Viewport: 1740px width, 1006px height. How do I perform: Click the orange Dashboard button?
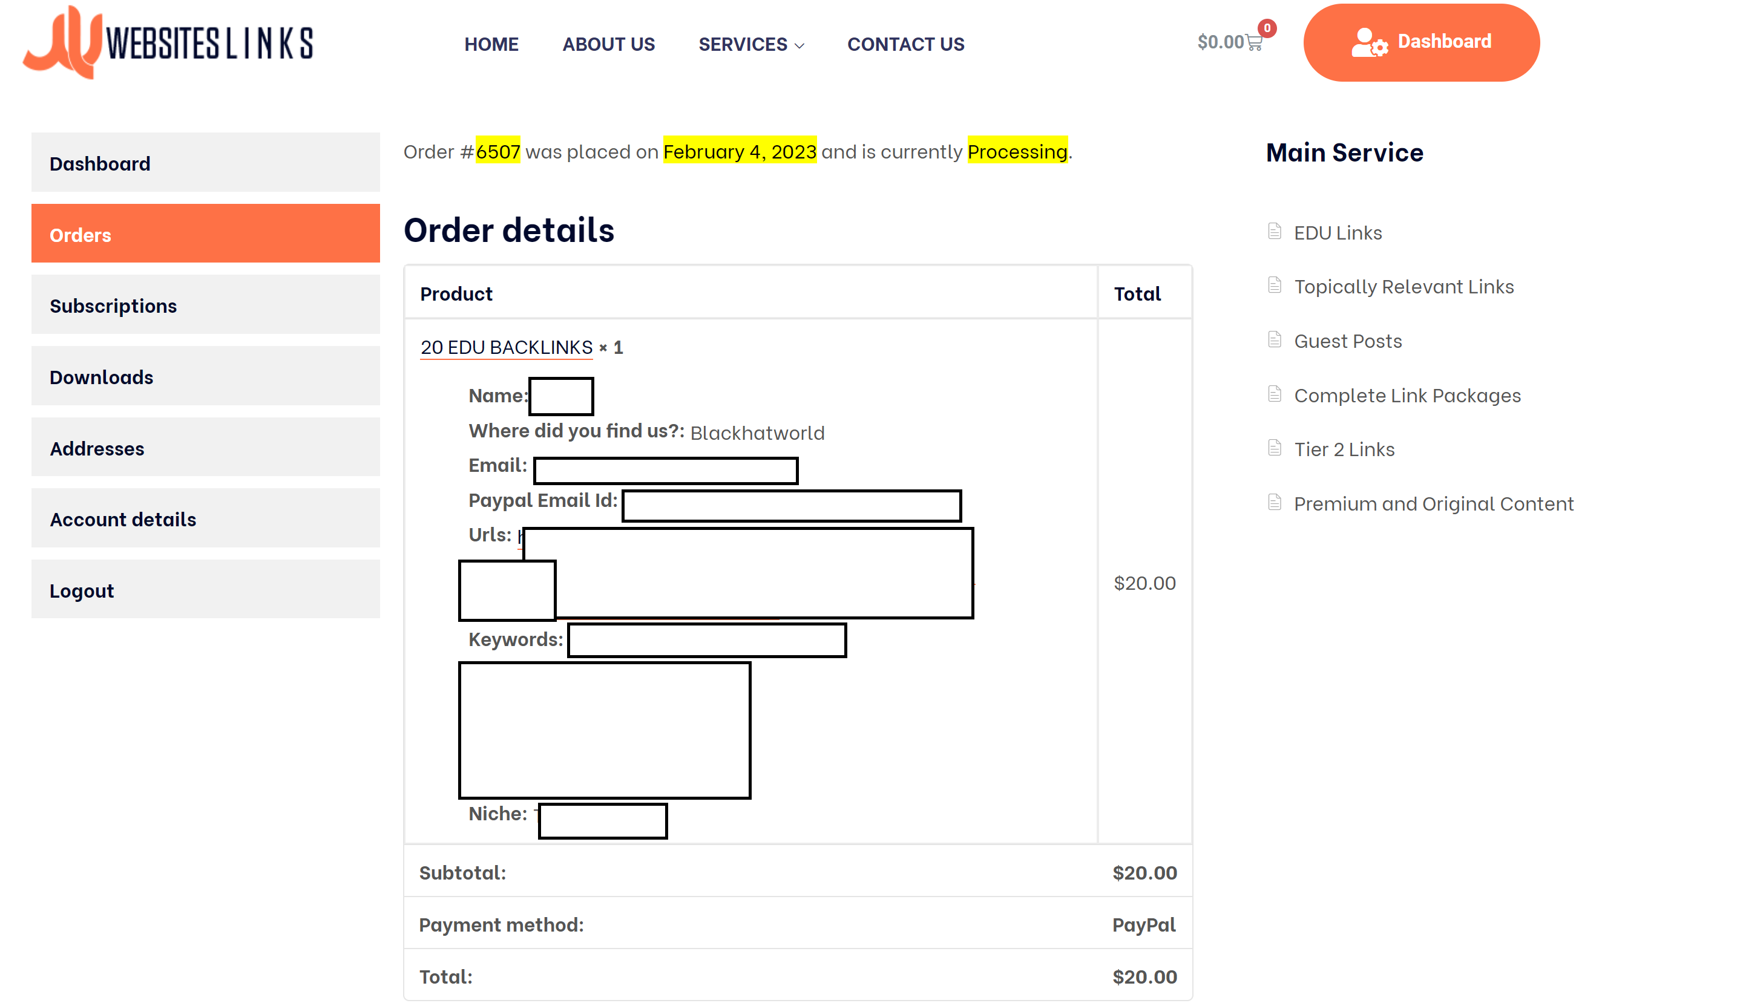[x=1421, y=42]
